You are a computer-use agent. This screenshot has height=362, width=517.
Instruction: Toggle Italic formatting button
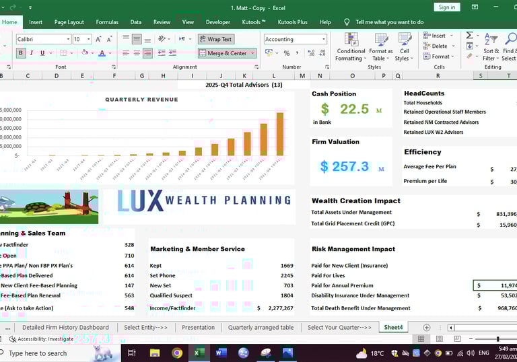pos(32,52)
